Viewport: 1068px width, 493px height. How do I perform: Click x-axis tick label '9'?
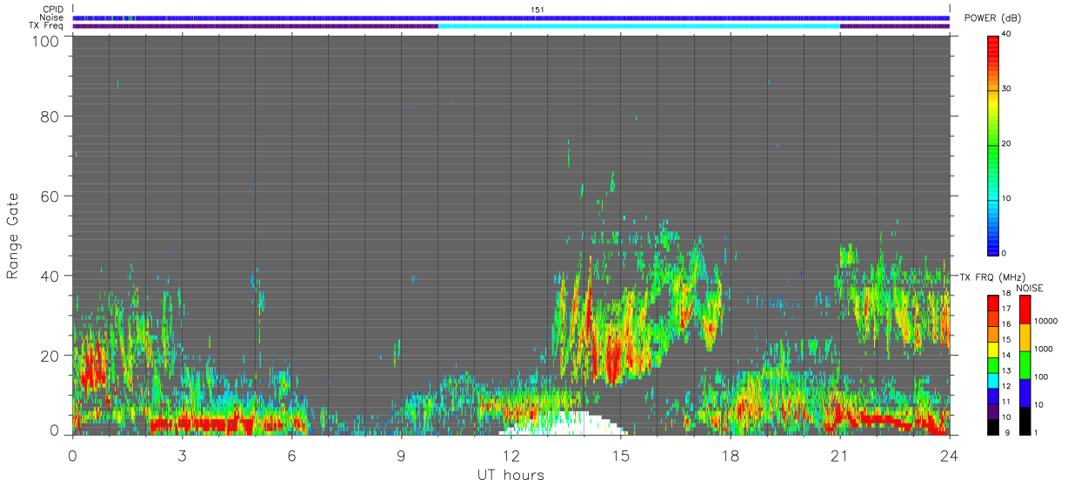401,456
